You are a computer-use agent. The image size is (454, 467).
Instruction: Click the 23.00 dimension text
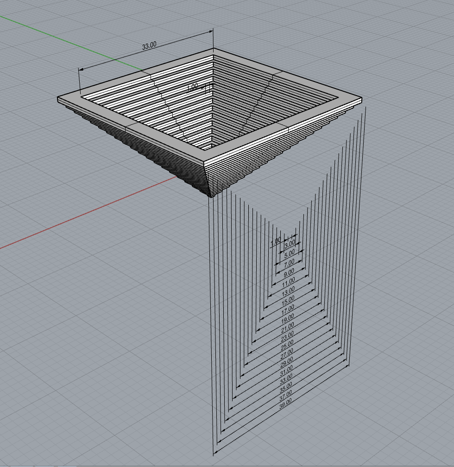[x=287, y=336]
